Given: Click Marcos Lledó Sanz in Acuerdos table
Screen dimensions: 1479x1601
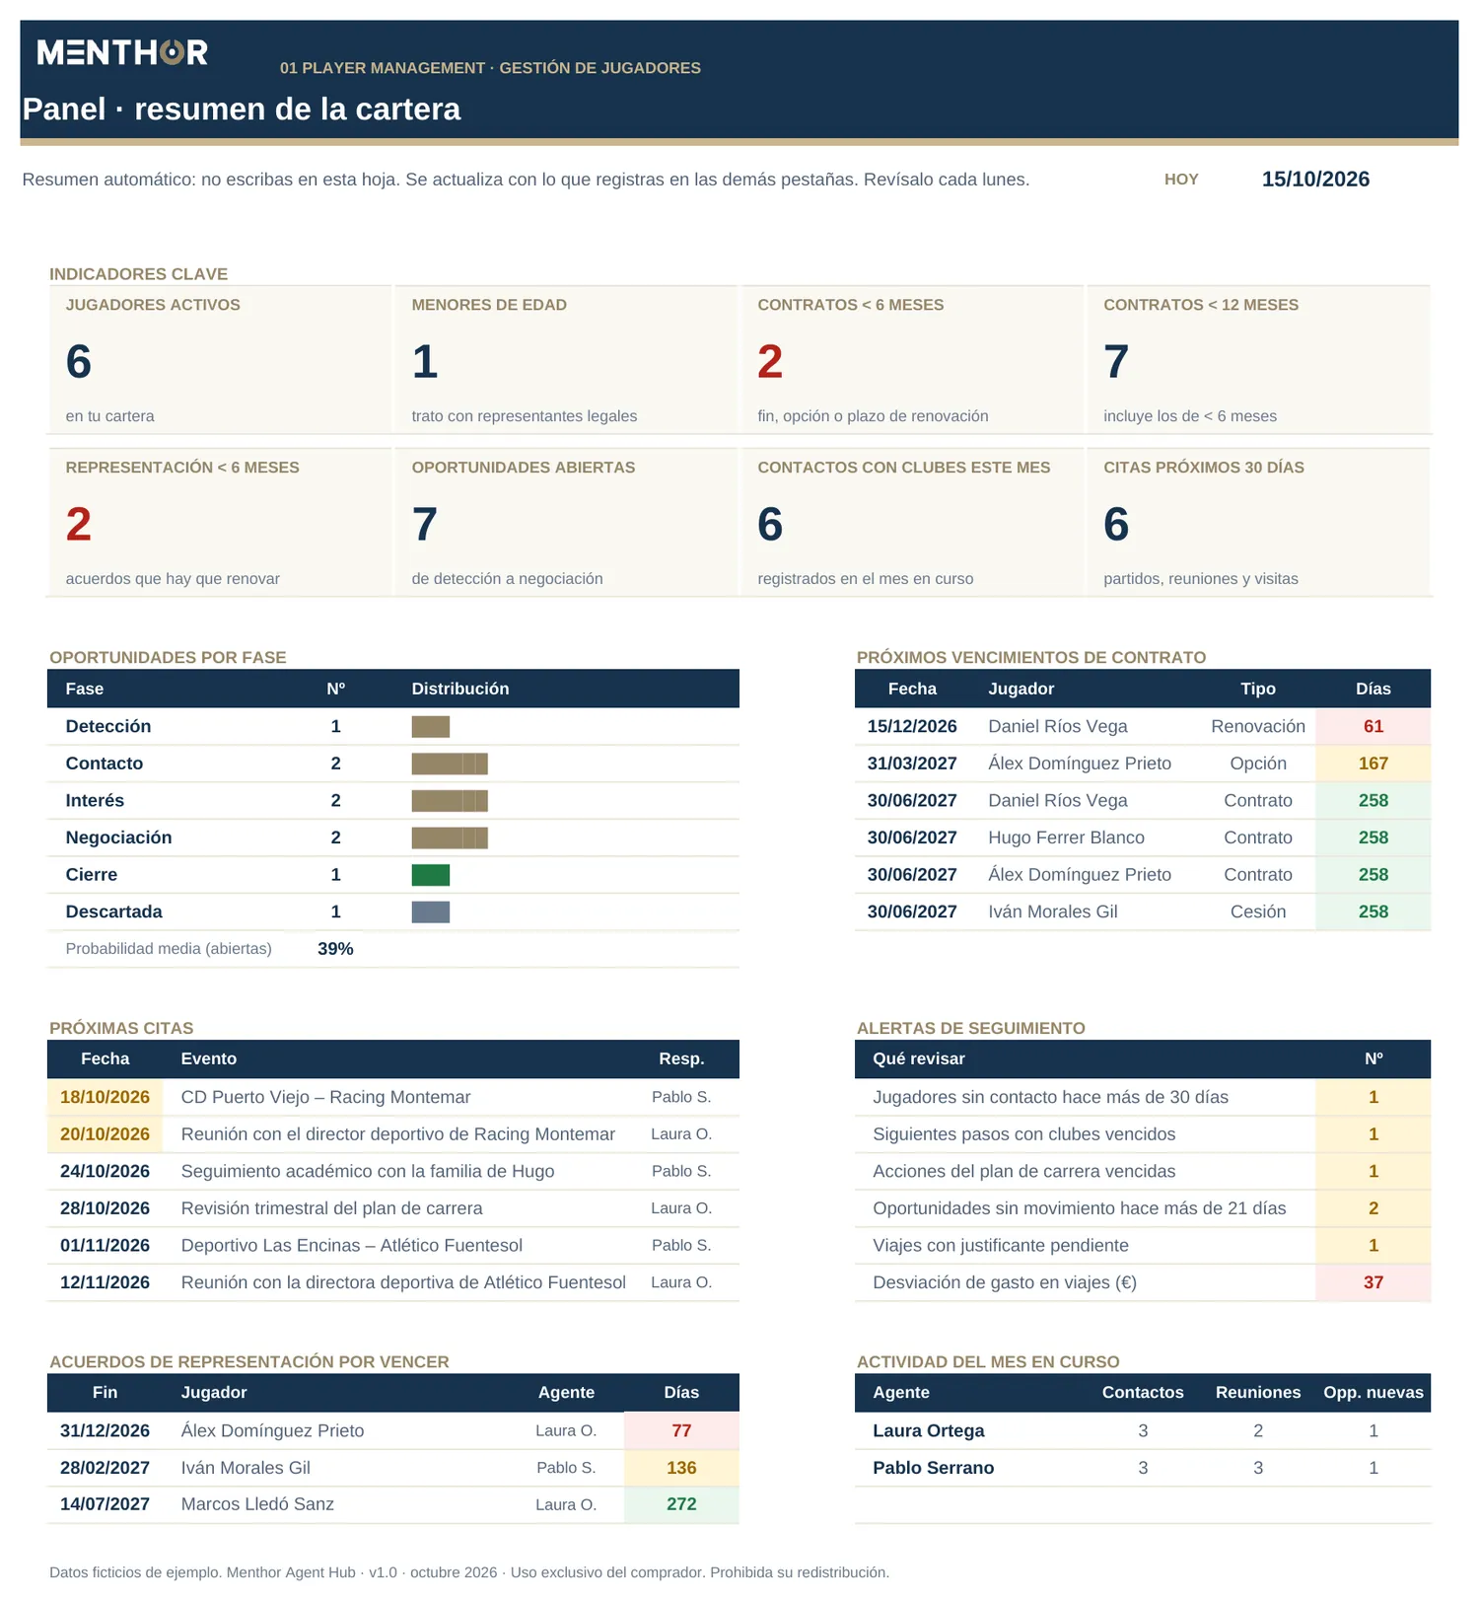Looking at the screenshot, I should pyautogui.click(x=257, y=1504).
